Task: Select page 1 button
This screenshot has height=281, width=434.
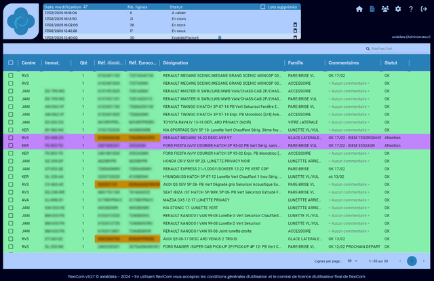Action: [x=412, y=261]
